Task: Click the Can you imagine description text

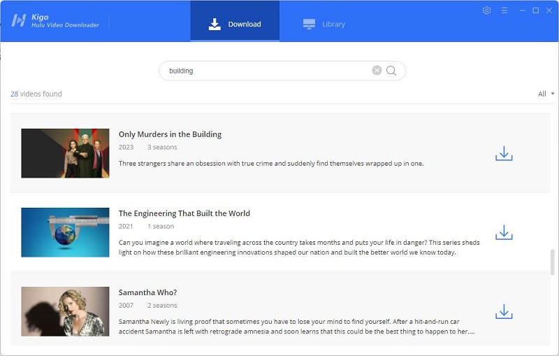Action: [299, 247]
